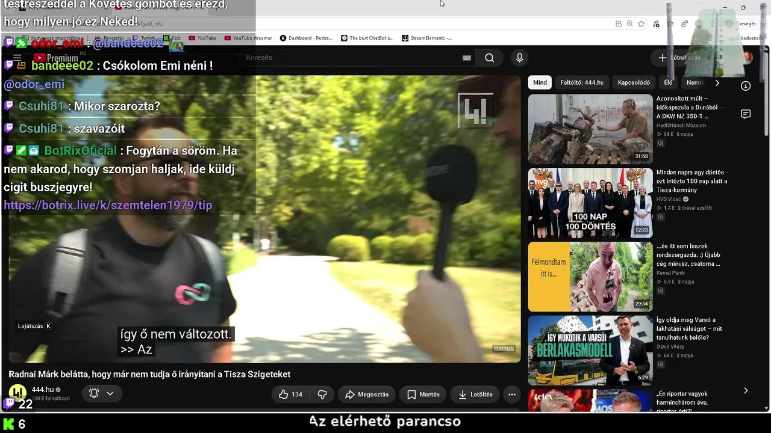Open the "YouTube" bookmark in bookmarks bar
This screenshot has height=433, width=771.
click(x=202, y=38)
